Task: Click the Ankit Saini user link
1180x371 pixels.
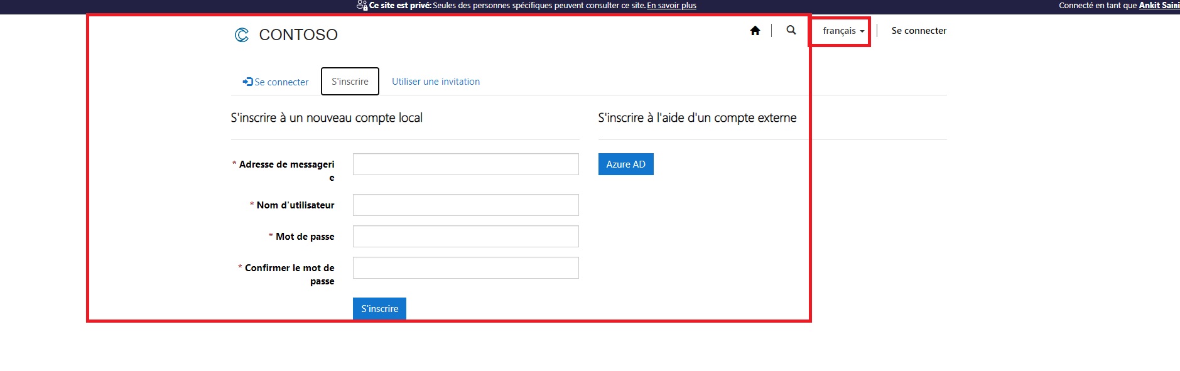Action: click(1159, 6)
